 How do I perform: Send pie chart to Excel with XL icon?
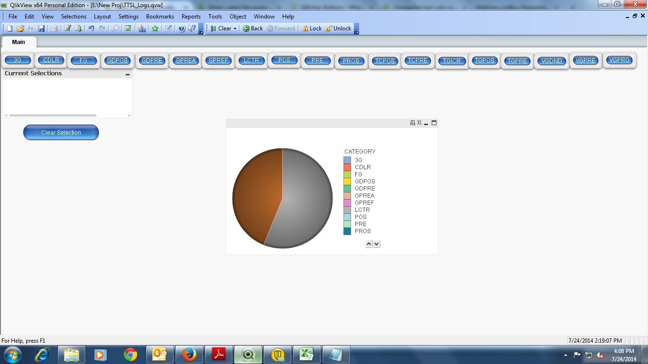pyautogui.click(x=419, y=123)
